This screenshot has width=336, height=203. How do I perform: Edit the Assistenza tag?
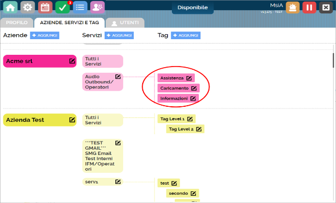point(189,78)
